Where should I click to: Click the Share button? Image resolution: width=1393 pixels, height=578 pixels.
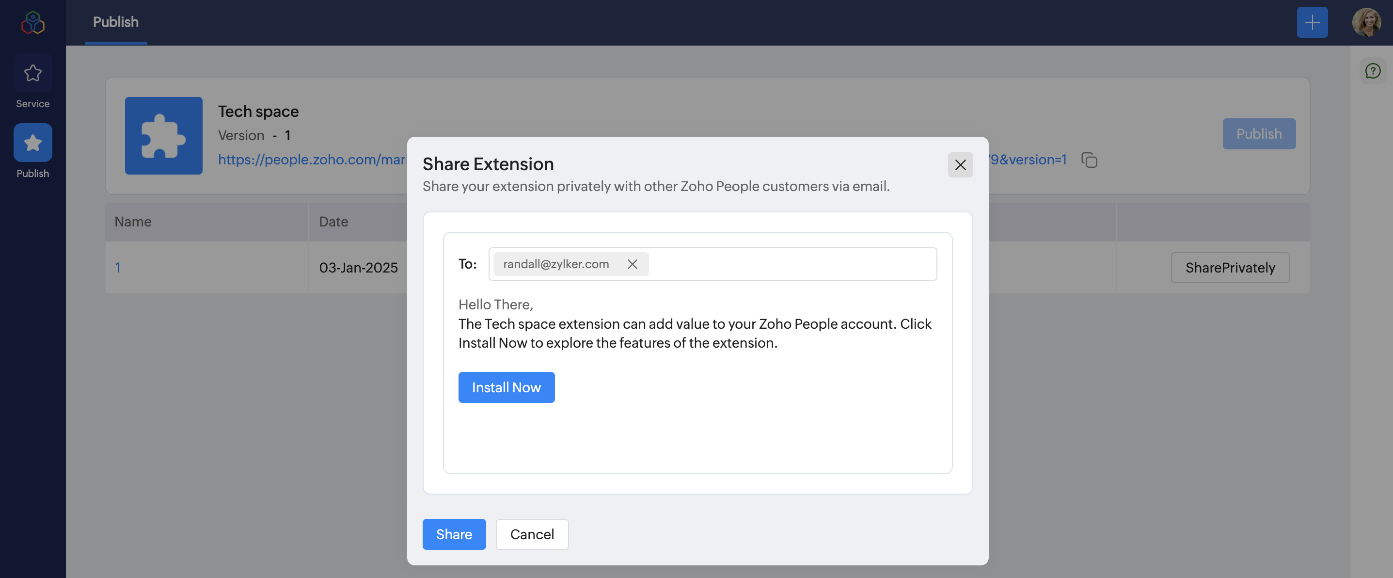454,534
